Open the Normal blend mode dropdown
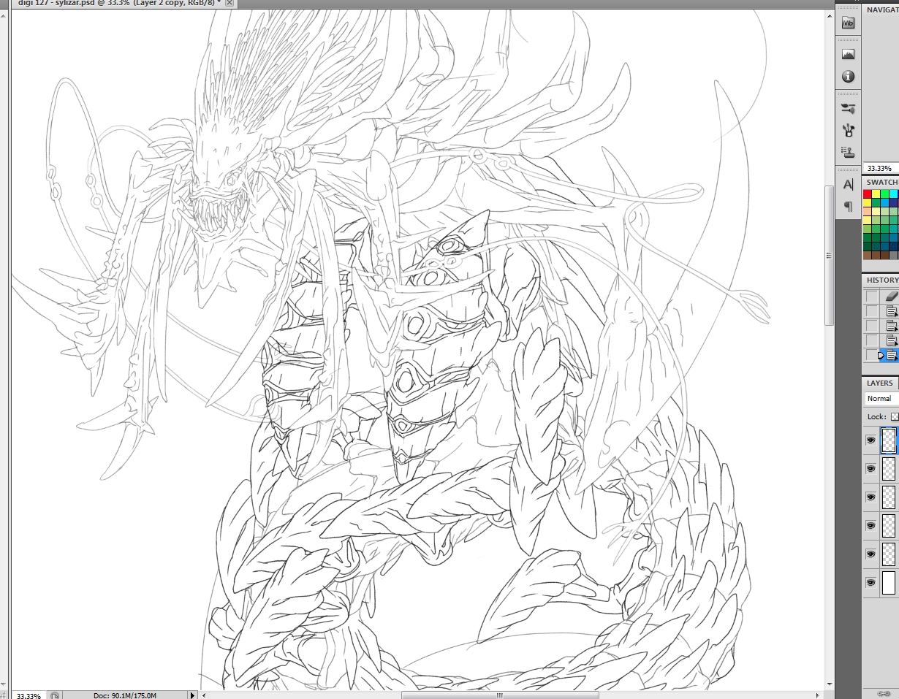This screenshot has height=699, width=899. (x=881, y=399)
